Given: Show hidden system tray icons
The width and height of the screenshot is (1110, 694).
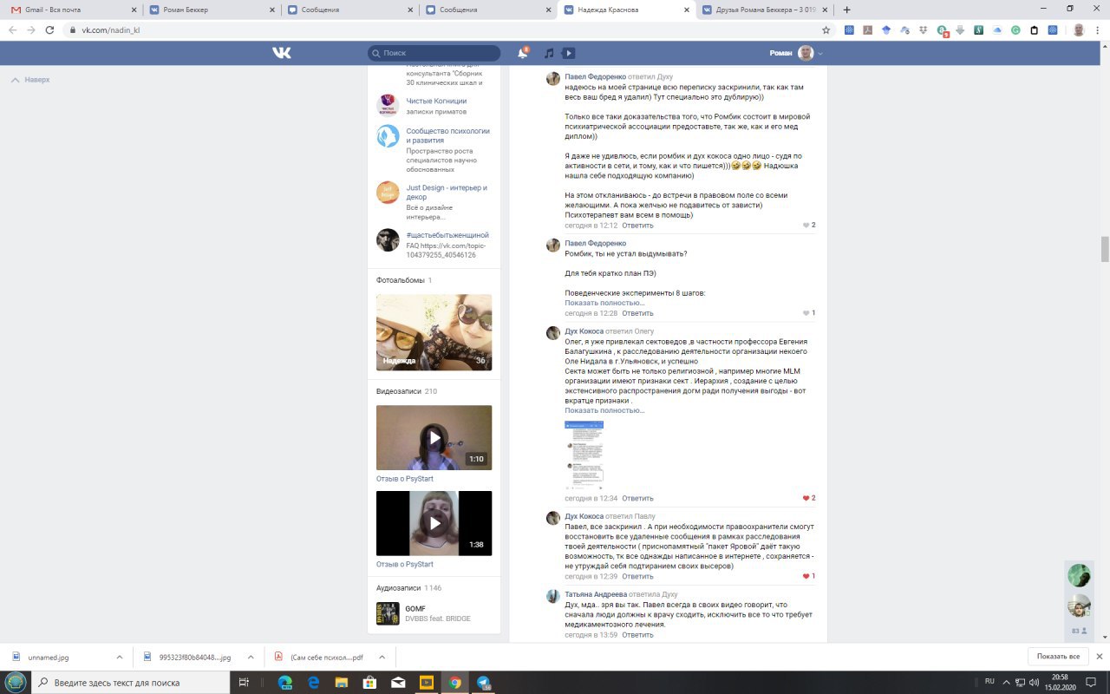Looking at the screenshot, I should (1008, 683).
